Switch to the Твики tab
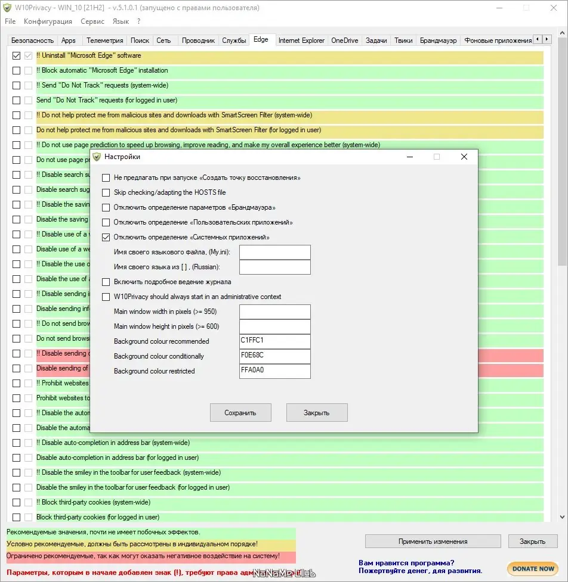The image size is (568, 582). pyautogui.click(x=403, y=41)
